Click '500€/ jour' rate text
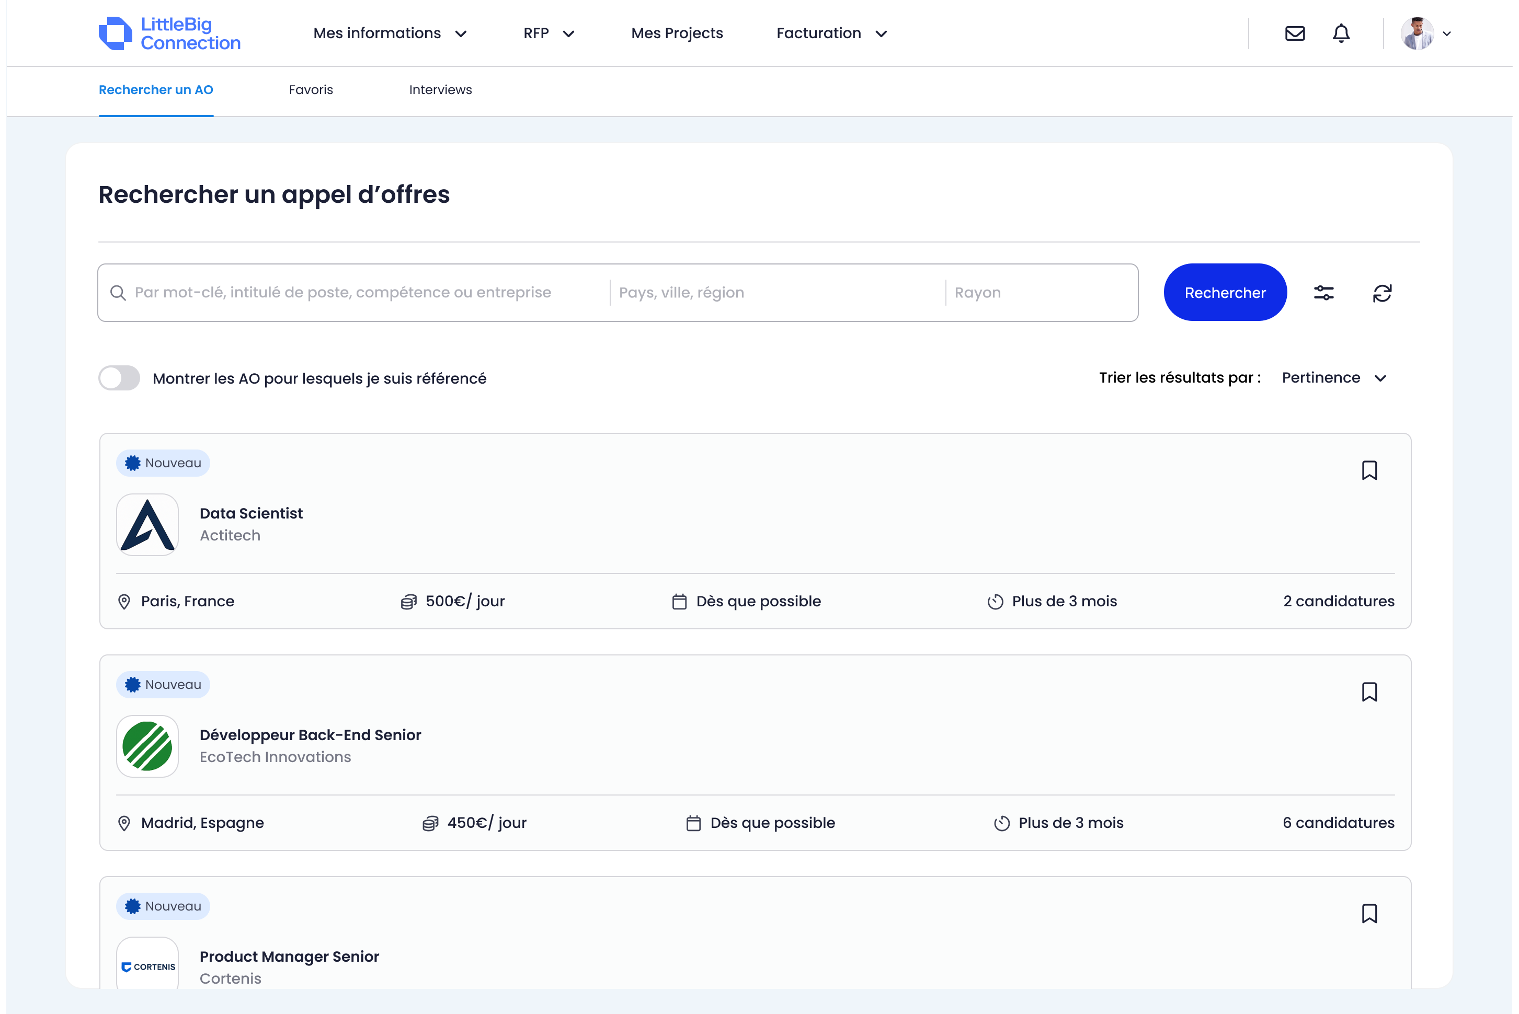Viewport: 1519px width, 1014px height. (465, 602)
